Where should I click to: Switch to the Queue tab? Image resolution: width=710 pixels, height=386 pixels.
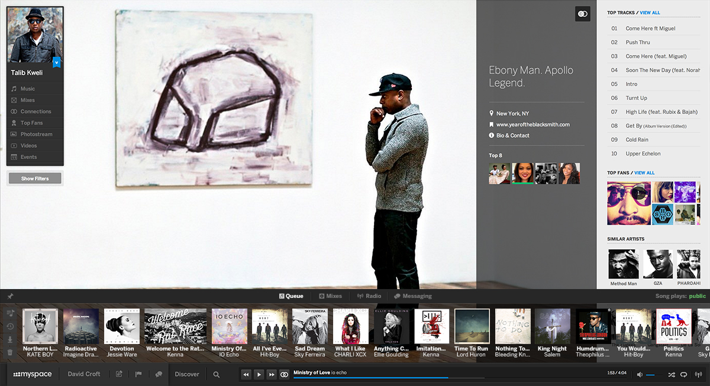point(291,296)
